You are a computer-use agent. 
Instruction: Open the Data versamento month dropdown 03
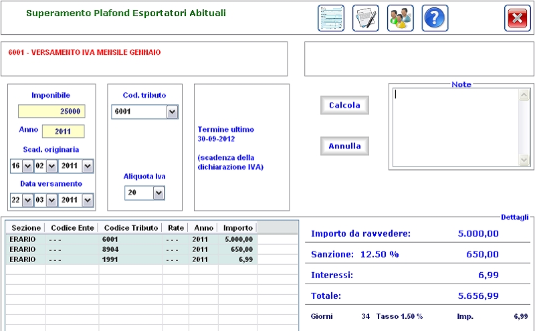[51, 201]
